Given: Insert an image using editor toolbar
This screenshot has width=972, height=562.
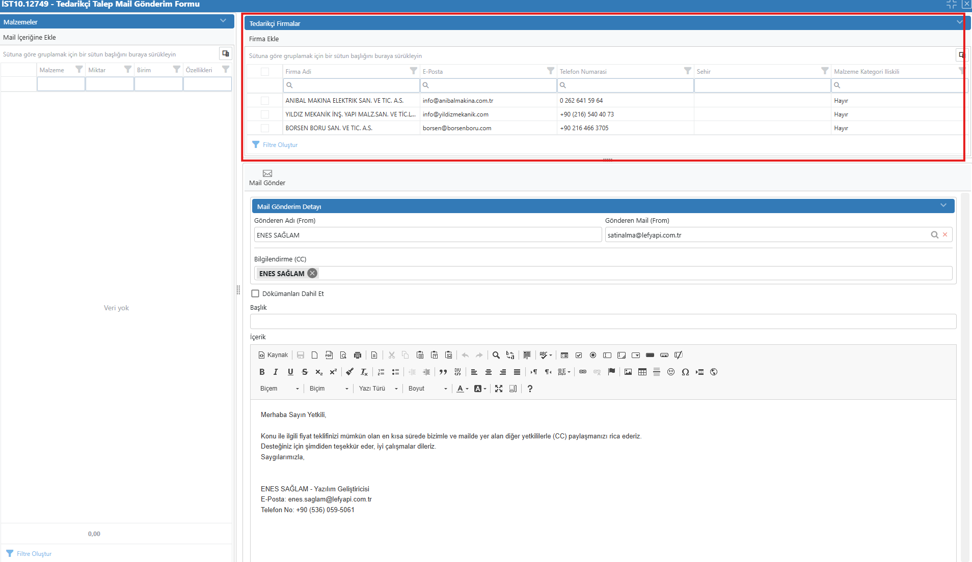Looking at the screenshot, I should 628,372.
